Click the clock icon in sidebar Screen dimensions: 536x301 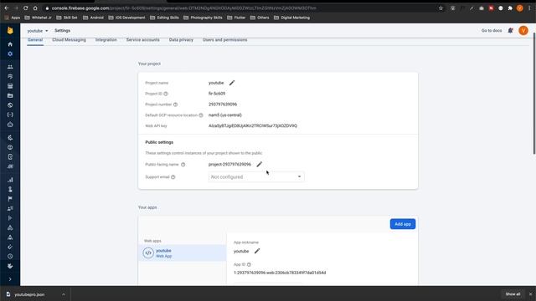pos(10,257)
